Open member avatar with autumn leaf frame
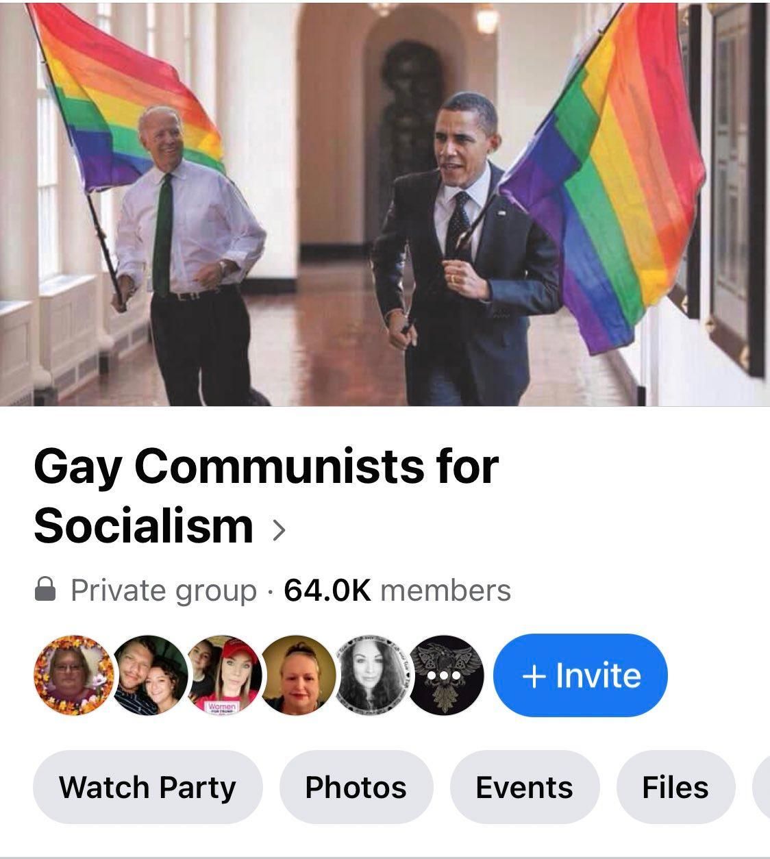 [73, 675]
